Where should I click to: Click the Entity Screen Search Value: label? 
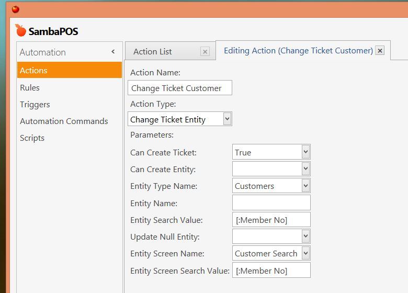pyautogui.click(x=180, y=271)
